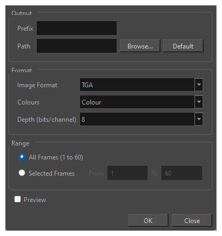The image size is (222, 236).
Task: Confirm with the OK button
Action: pos(148,220)
